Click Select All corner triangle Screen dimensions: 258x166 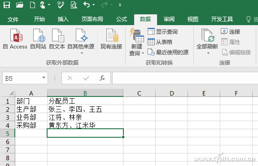(11, 93)
